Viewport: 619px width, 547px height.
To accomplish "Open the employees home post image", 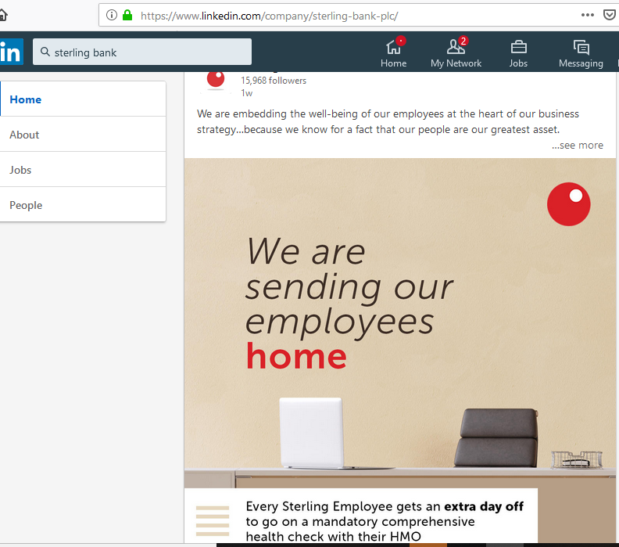I will coord(400,351).
